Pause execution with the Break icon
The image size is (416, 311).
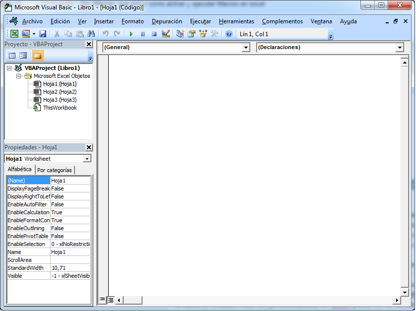[x=143, y=34]
